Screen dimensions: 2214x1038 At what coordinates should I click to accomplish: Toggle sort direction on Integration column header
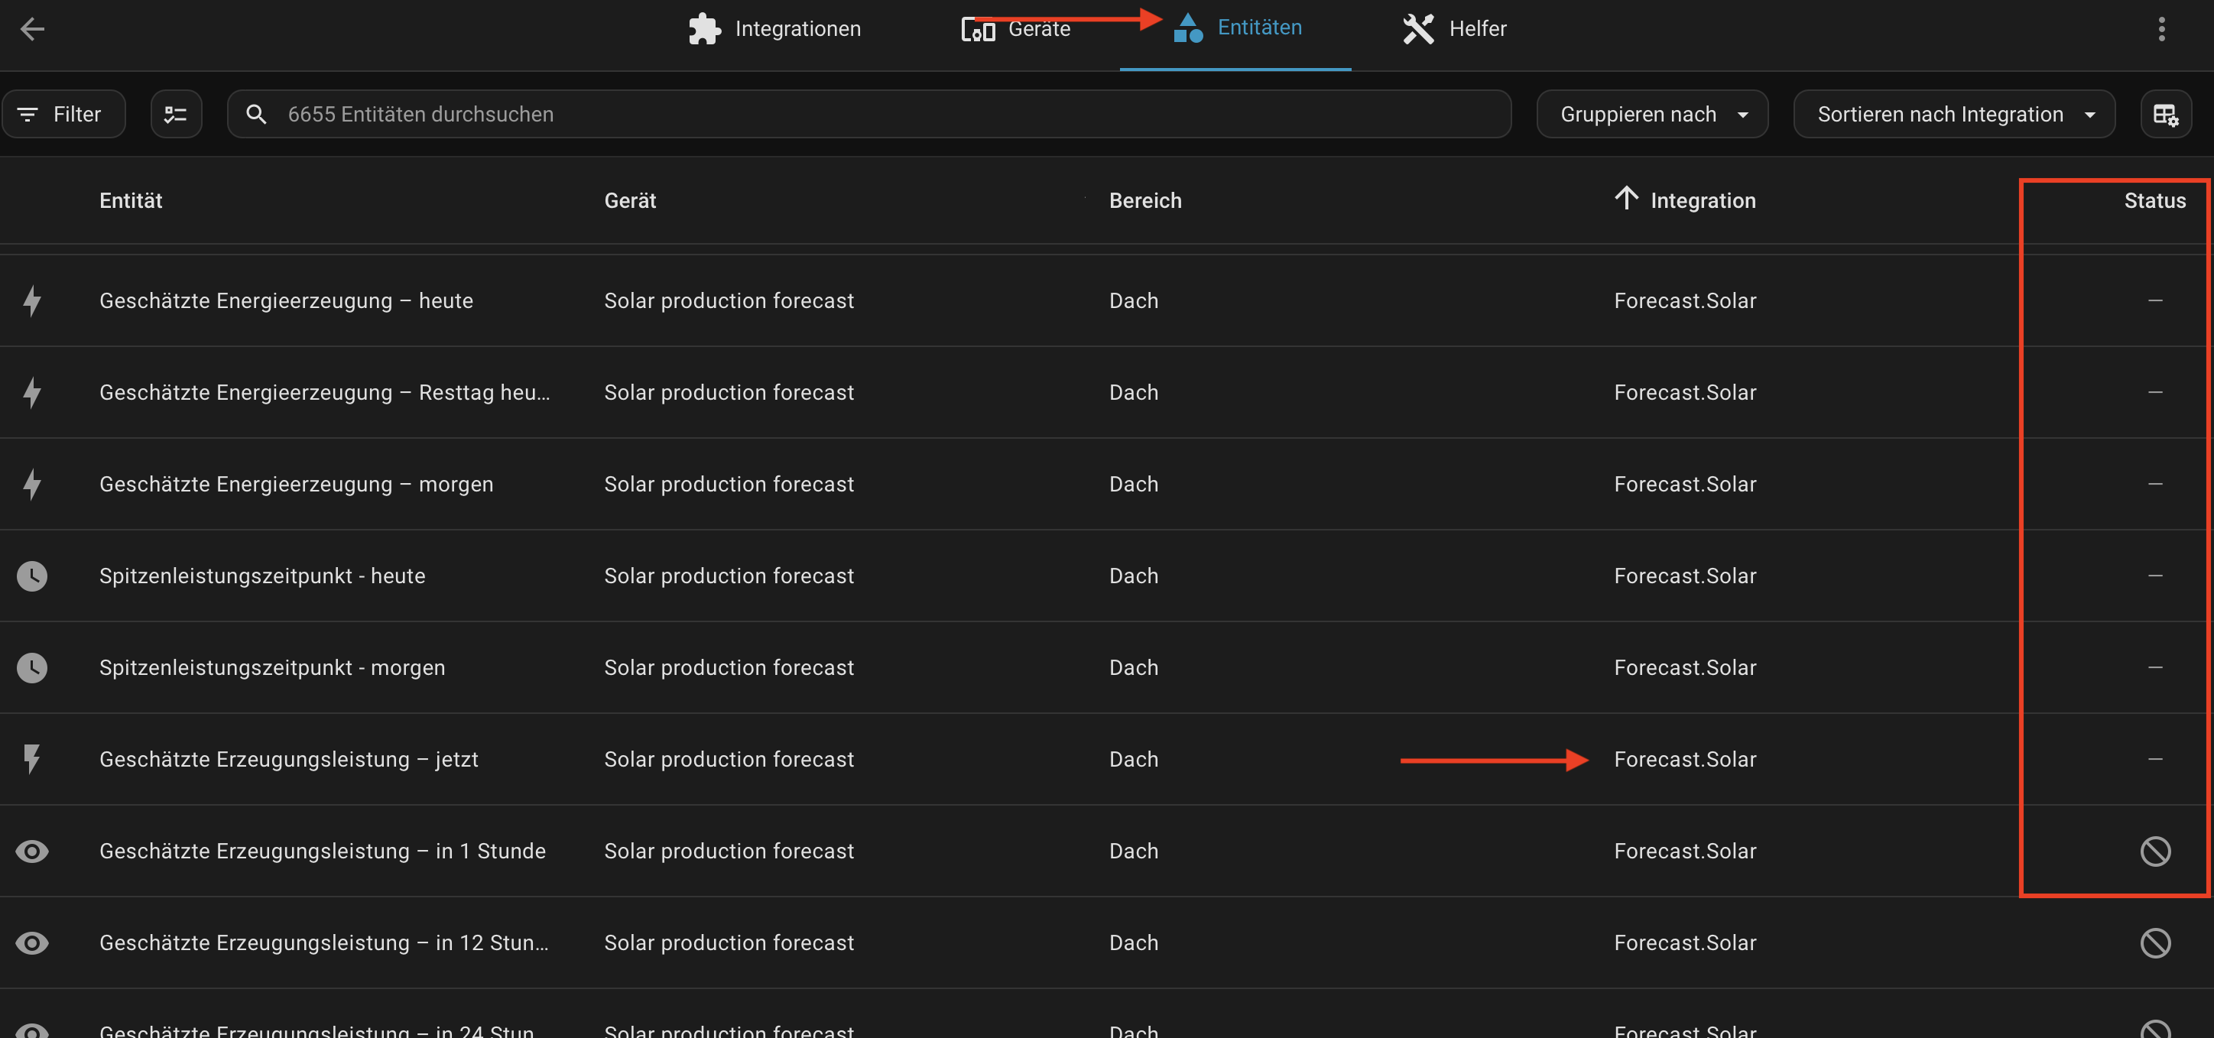pyautogui.click(x=1684, y=200)
